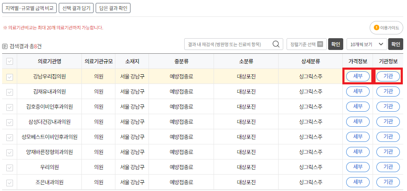Viewport: 407px width, 191px height.
Task: Click 기관 button for 우리의원
Action: [x=388, y=167]
